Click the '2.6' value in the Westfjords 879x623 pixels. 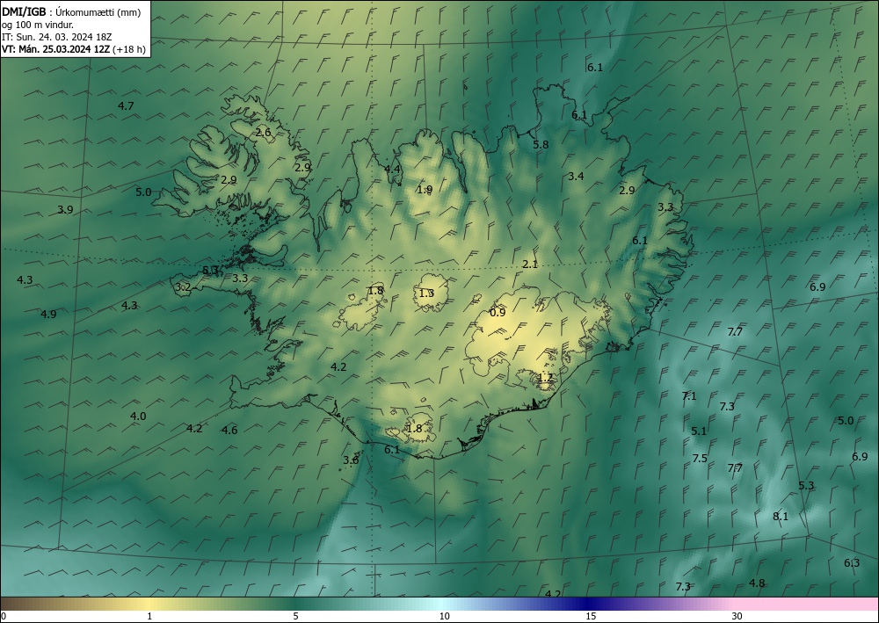click(x=263, y=133)
